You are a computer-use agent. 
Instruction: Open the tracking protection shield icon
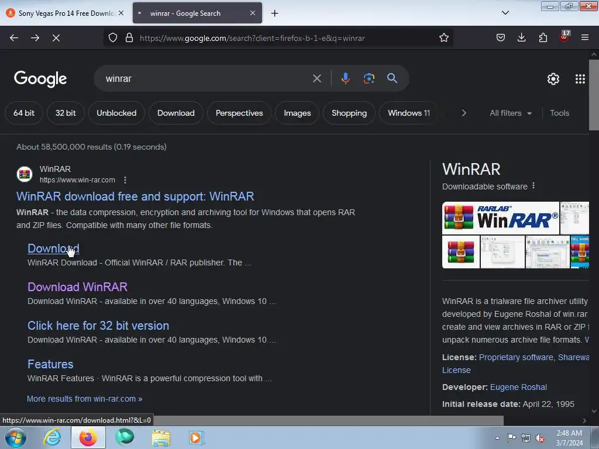click(113, 38)
